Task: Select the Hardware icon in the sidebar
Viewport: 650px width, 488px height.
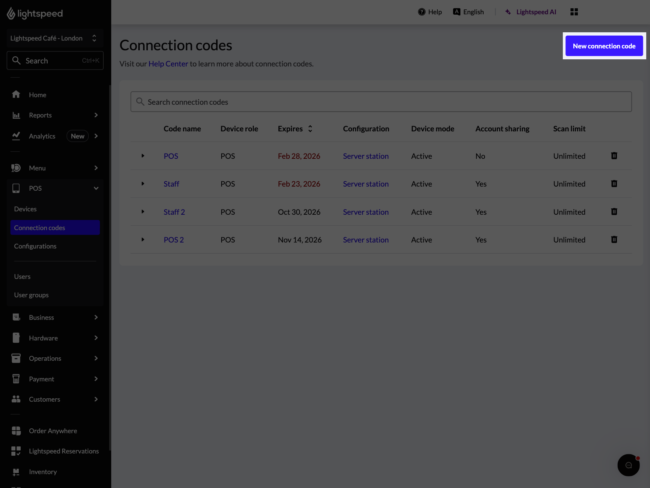Action: 16,338
